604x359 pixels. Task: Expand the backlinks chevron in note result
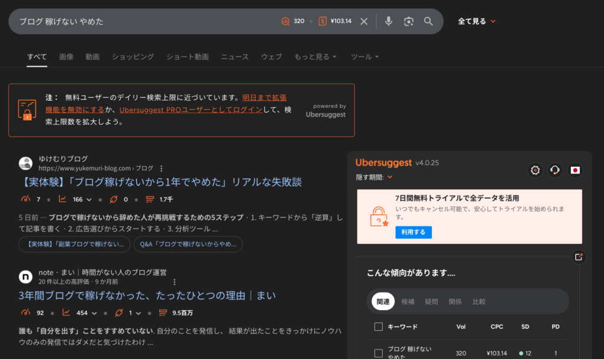click(x=138, y=313)
